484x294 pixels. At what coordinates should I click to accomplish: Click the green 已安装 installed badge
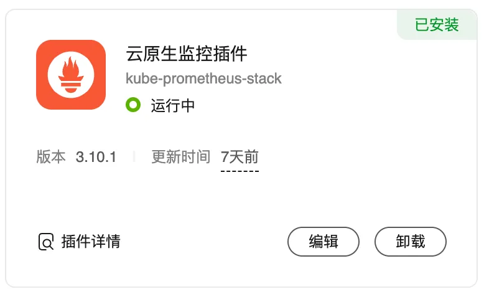click(x=437, y=25)
